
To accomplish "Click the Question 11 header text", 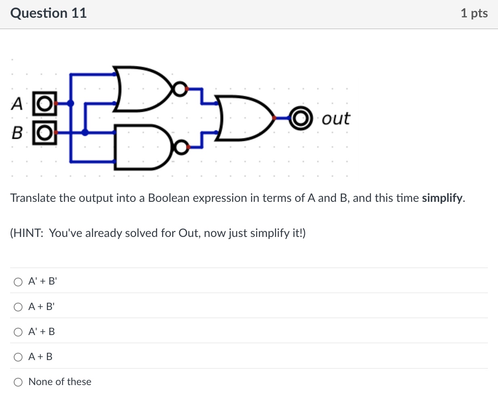I will (x=48, y=13).
